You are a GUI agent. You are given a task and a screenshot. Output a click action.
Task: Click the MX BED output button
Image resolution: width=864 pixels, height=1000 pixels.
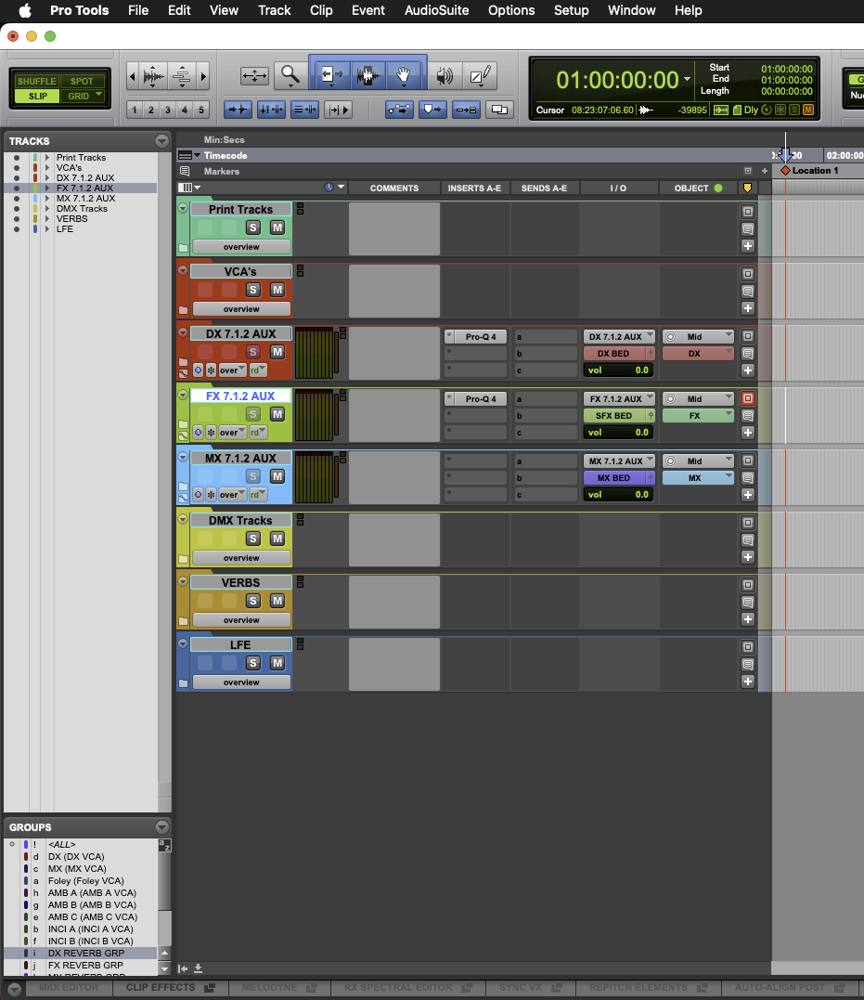point(614,477)
